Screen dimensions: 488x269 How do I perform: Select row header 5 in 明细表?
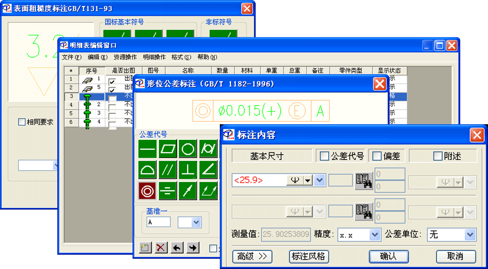point(71,113)
